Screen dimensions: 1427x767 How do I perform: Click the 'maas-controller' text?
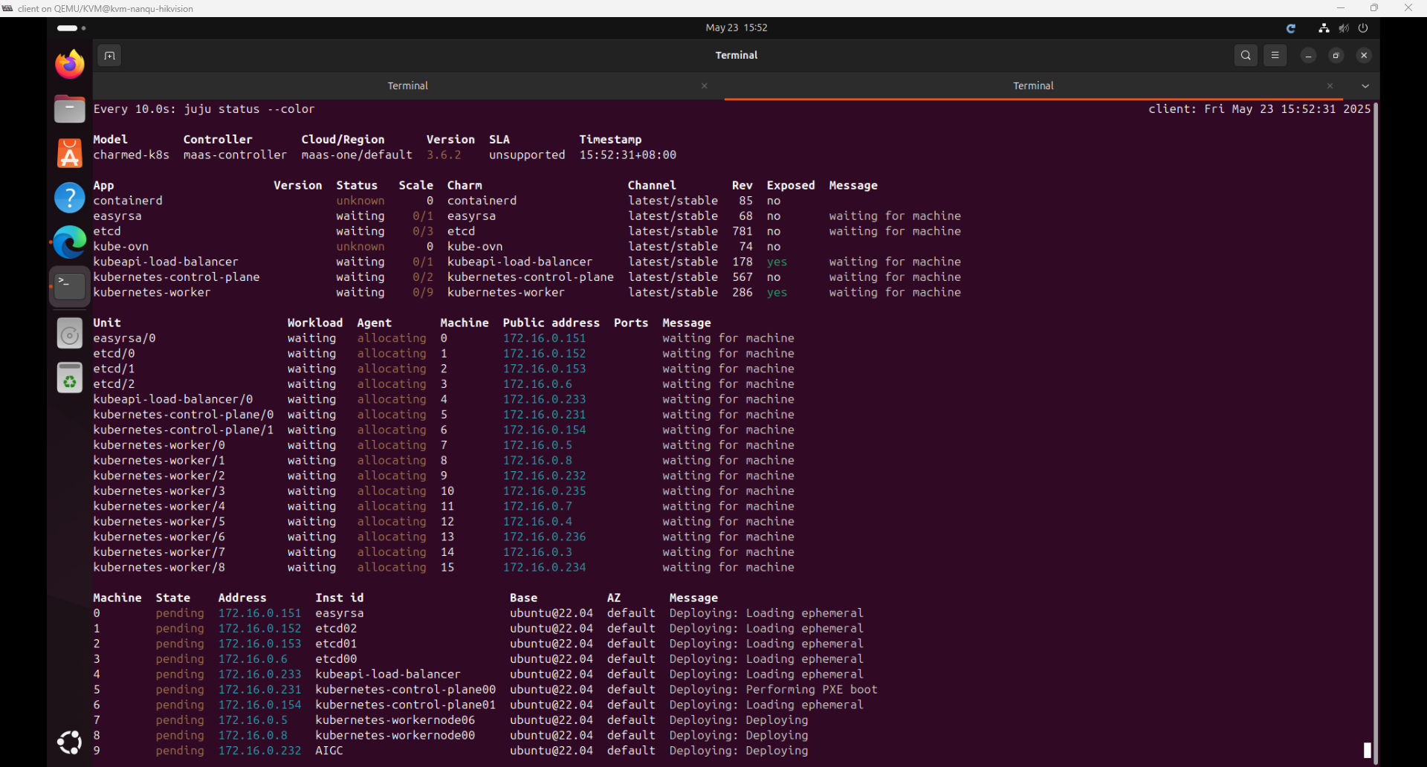[x=235, y=155]
